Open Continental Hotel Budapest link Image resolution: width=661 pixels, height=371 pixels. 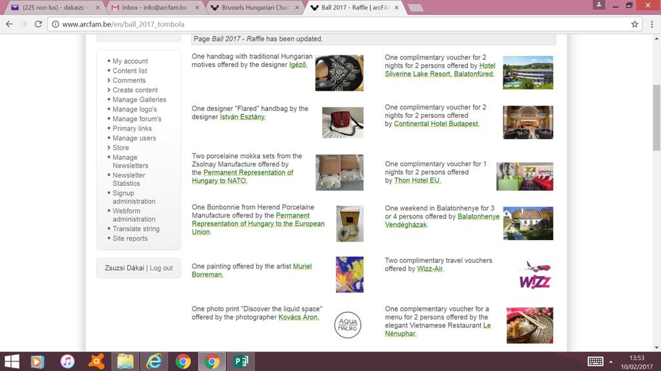tap(436, 124)
